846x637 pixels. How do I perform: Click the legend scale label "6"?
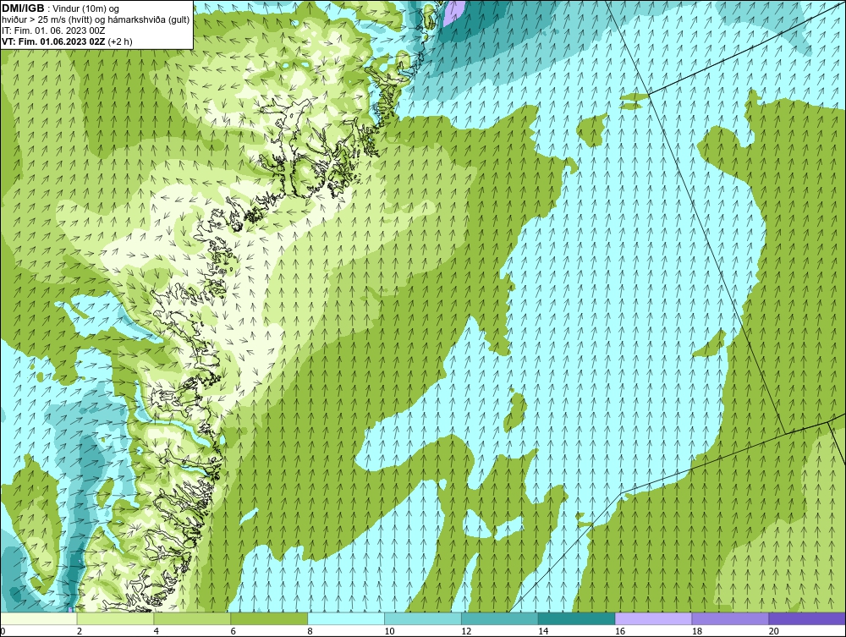233,631
